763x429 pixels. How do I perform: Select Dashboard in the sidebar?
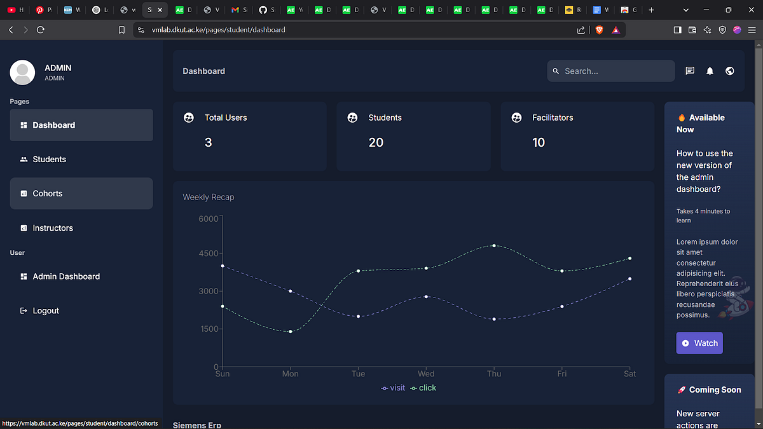81,125
